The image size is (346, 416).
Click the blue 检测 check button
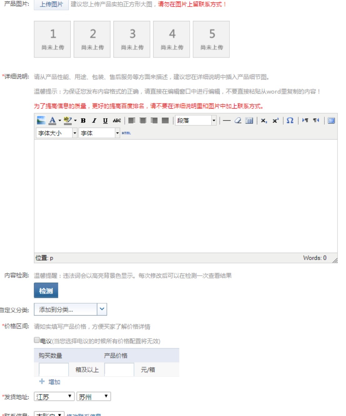(46, 291)
